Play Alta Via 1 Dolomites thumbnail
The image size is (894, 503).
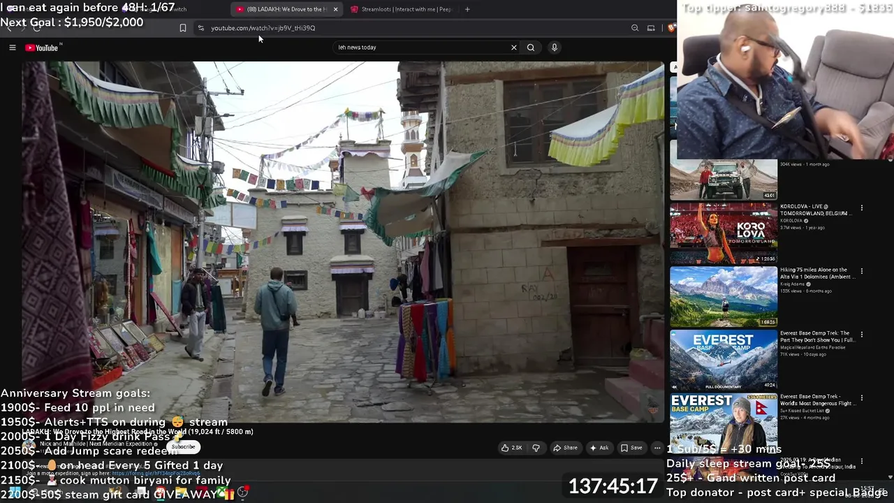pos(724,297)
